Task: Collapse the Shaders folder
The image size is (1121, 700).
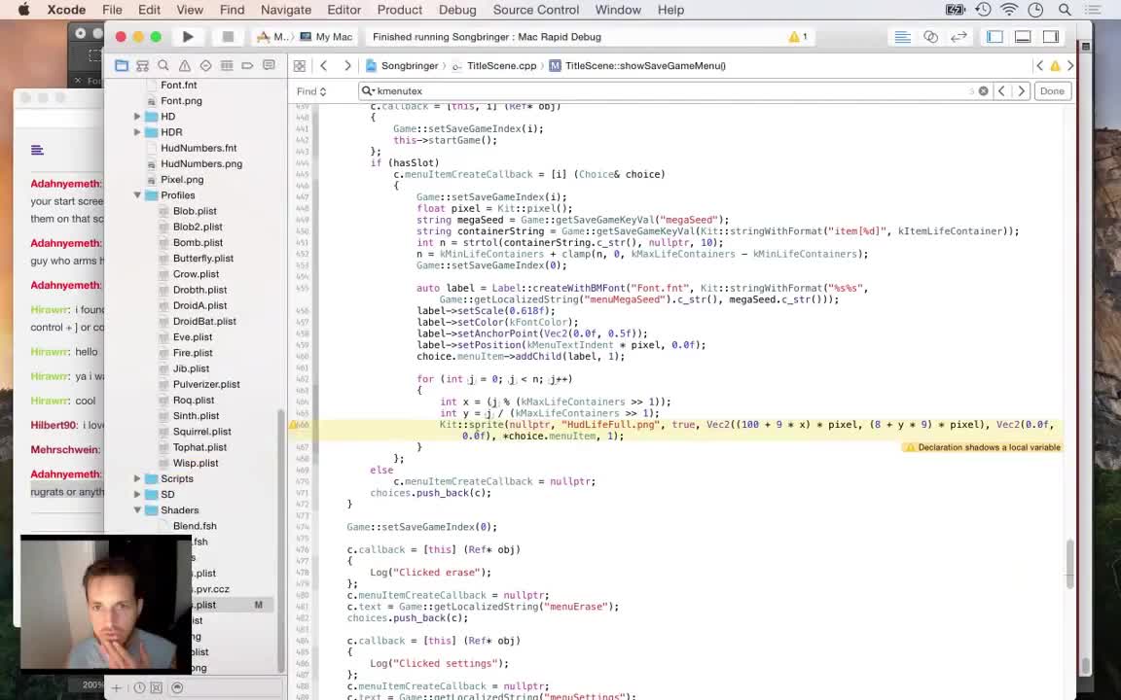Action: tap(137, 510)
